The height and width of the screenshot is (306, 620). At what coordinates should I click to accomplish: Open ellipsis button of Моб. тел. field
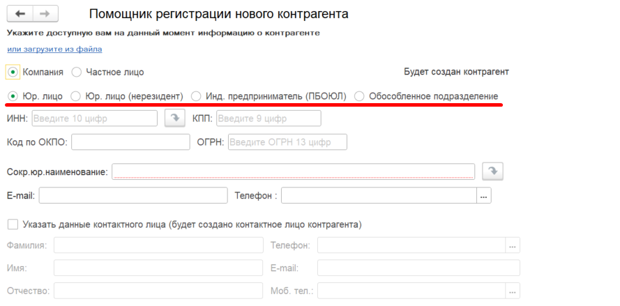pos(513,291)
